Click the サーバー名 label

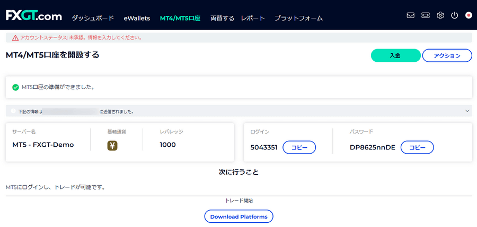pos(24,132)
